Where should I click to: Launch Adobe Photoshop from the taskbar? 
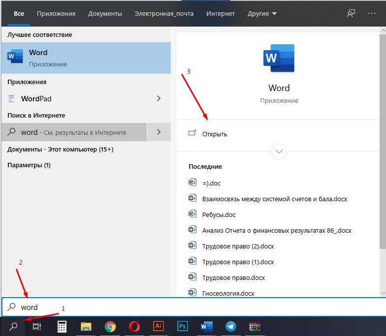tap(182, 326)
